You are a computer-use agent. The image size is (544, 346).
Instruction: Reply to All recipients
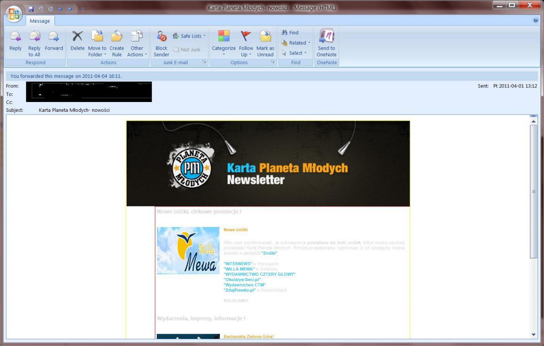click(x=34, y=44)
